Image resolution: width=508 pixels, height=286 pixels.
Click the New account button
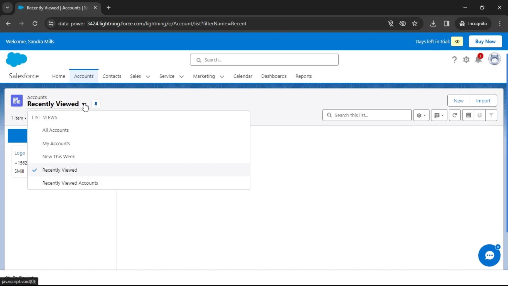[x=459, y=101]
